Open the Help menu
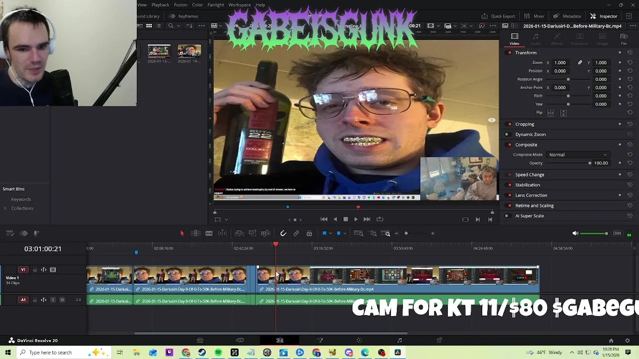Screen dimensions: 639x359 (x=261, y=5)
